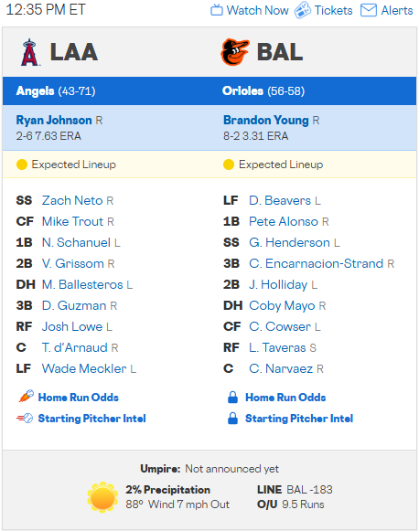
Task: Click the Tickets icon
Action: coord(303,10)
